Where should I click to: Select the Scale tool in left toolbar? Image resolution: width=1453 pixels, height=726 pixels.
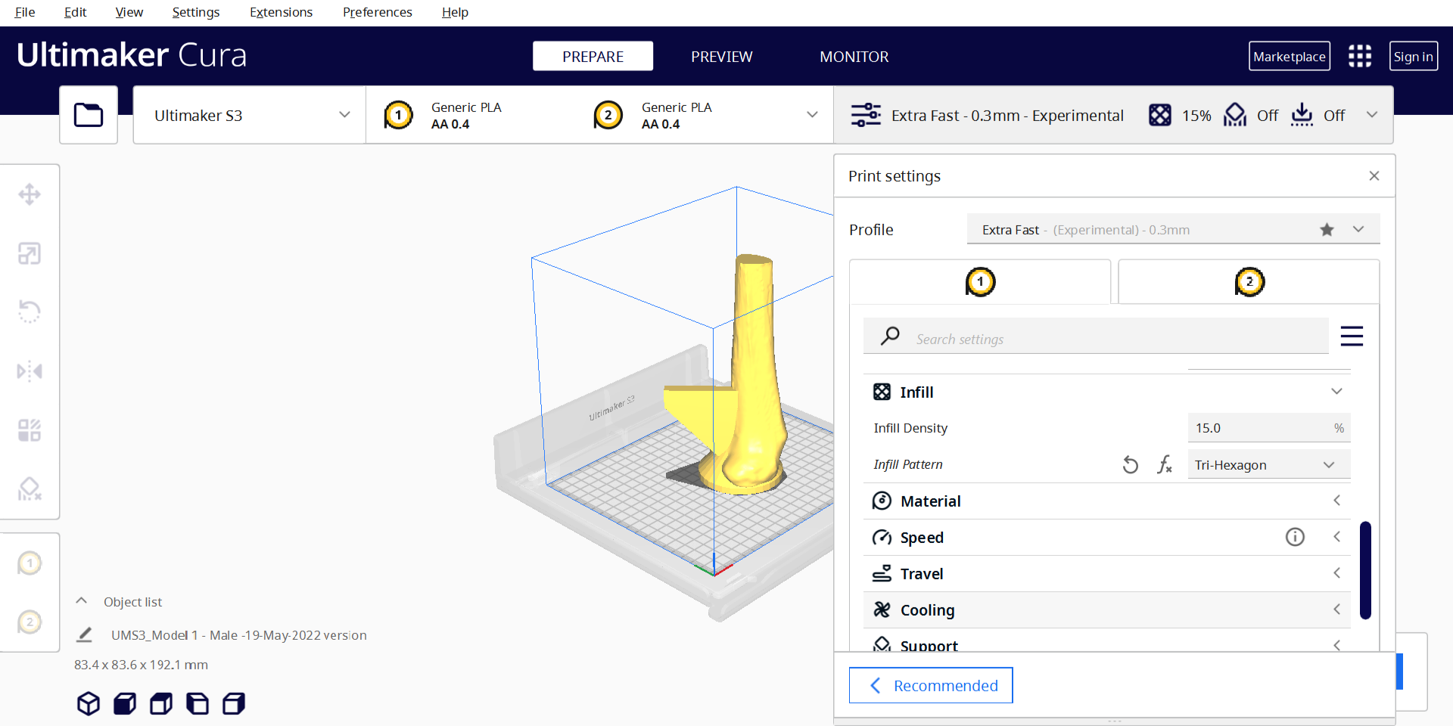coord(30,253)
